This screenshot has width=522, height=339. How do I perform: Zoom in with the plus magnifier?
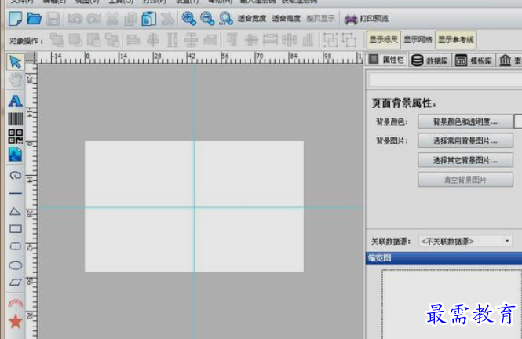pyautogui.click(x=188, y=19)
